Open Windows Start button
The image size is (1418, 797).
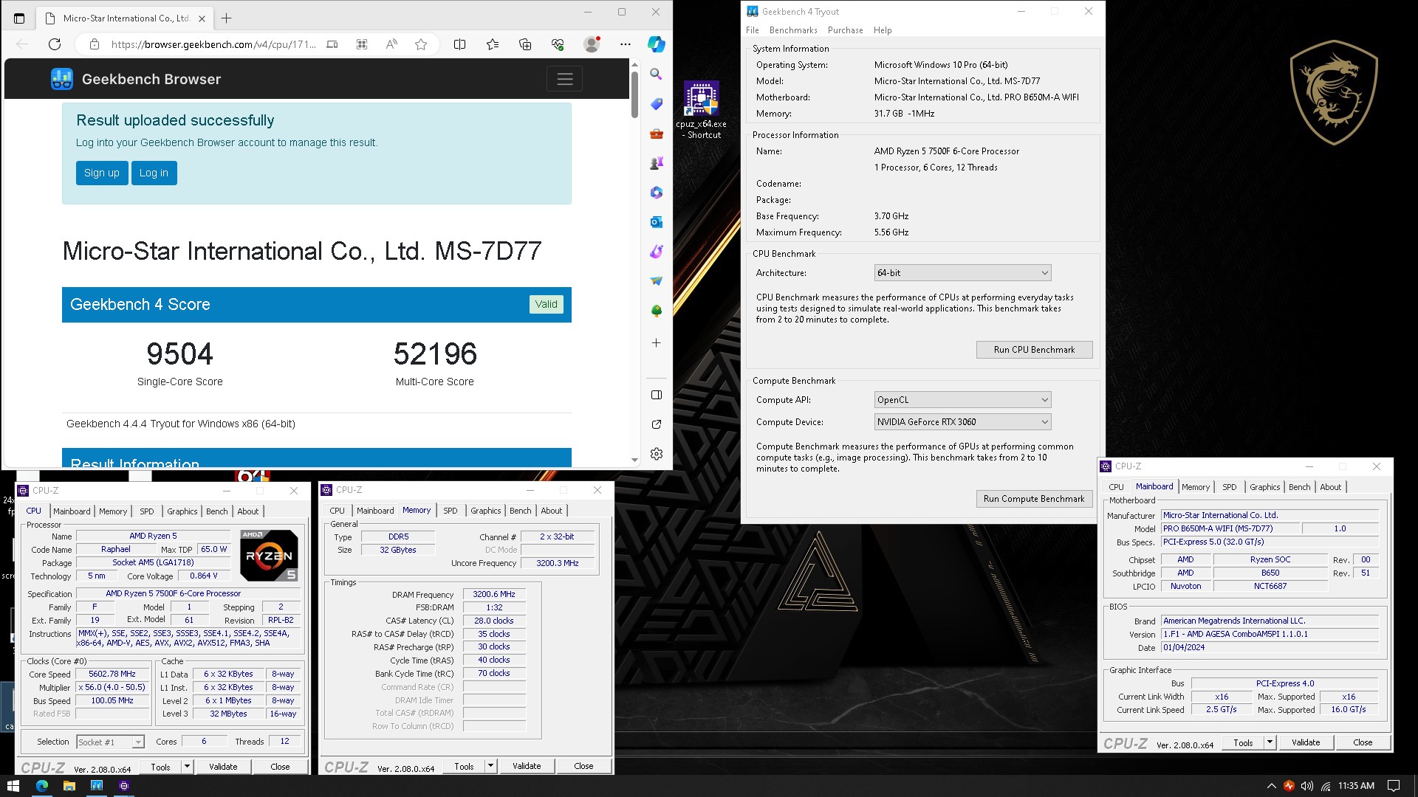point(13,786)
